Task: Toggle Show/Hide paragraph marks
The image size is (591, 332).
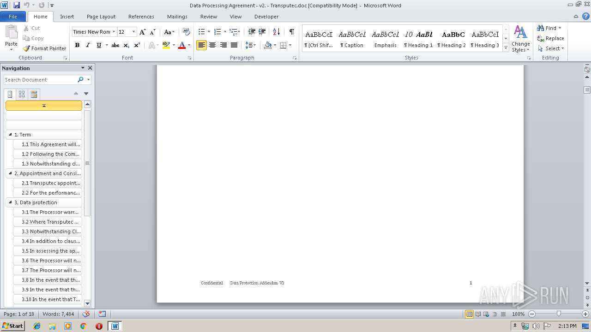Action: pyautogui.click(x=292, y=32)
